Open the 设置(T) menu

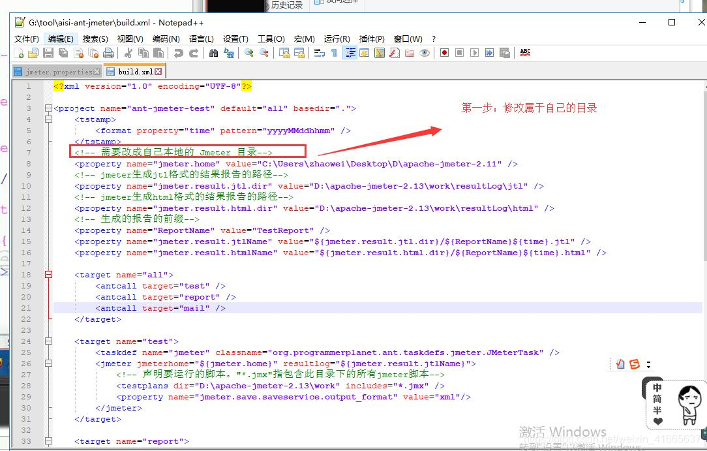coord(235,39)
